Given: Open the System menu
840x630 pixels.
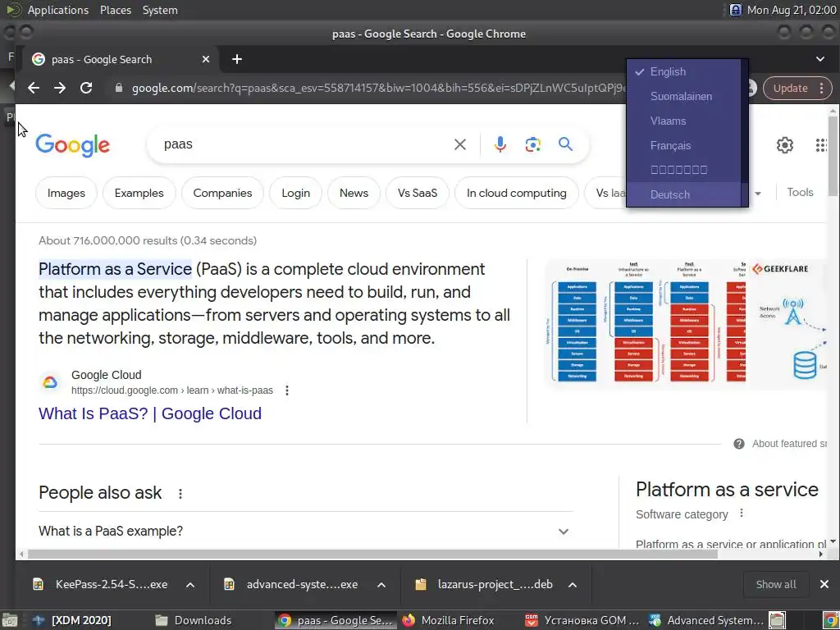Looking at the screenshot, I should [x=160, y=10].
